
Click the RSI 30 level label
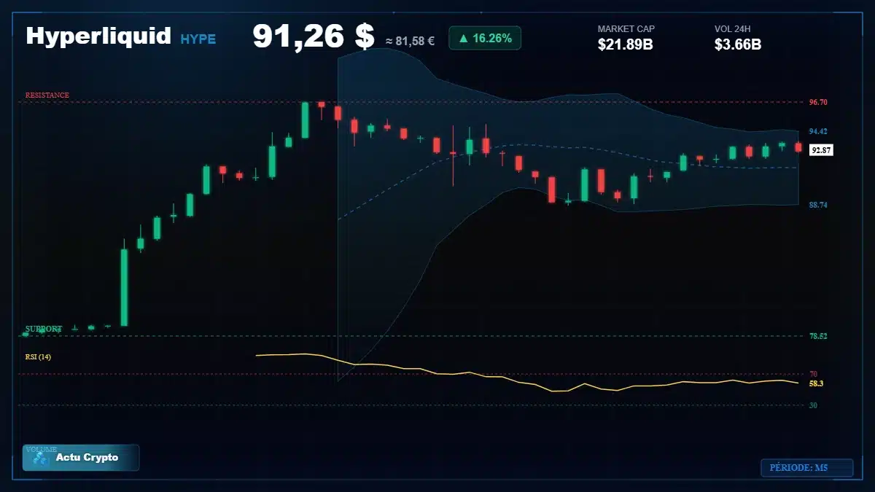[x=813, y=405]
